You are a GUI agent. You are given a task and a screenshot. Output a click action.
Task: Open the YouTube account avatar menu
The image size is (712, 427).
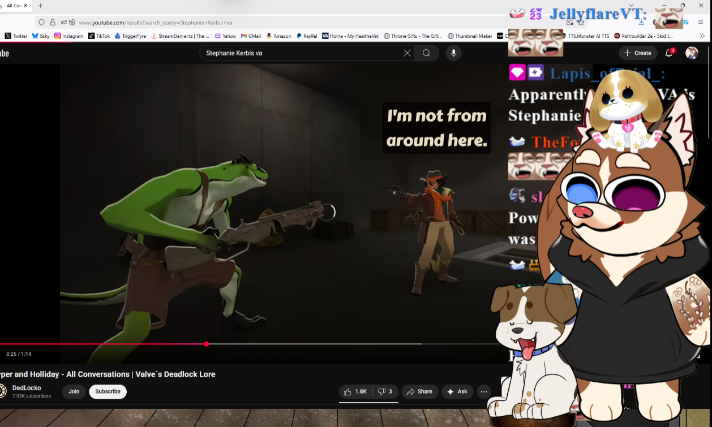692,53
